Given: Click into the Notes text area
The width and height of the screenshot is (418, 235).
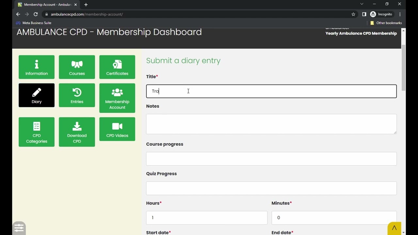Looking at the screenshot, I should (x=271, y=124).
